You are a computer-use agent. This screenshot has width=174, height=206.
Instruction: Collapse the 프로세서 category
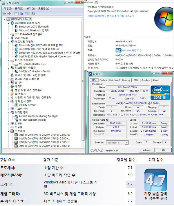pyautogui.click(x=9, y=131)
